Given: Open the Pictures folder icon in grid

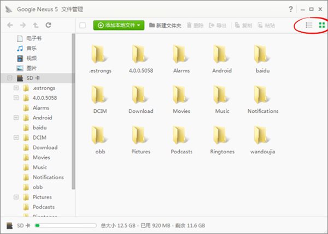Looking at the screenshot, I should (139, 135).
